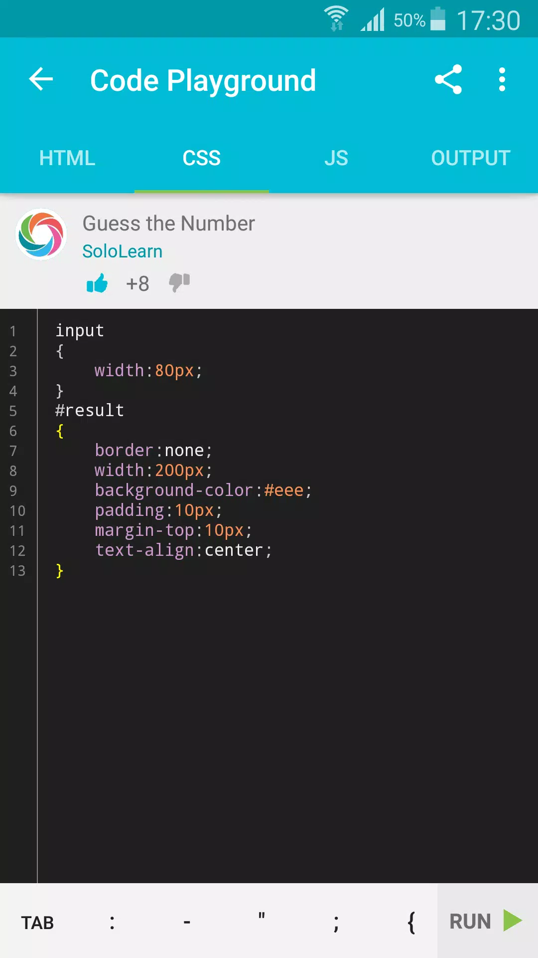
Task: Click the 17:30 clock in status bar
Action: (x=488, y=20)
